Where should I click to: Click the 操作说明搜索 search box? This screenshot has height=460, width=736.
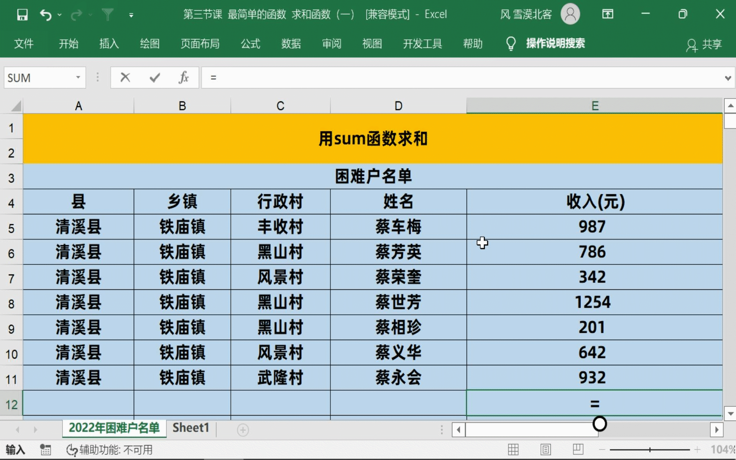(x=555, y=44)
